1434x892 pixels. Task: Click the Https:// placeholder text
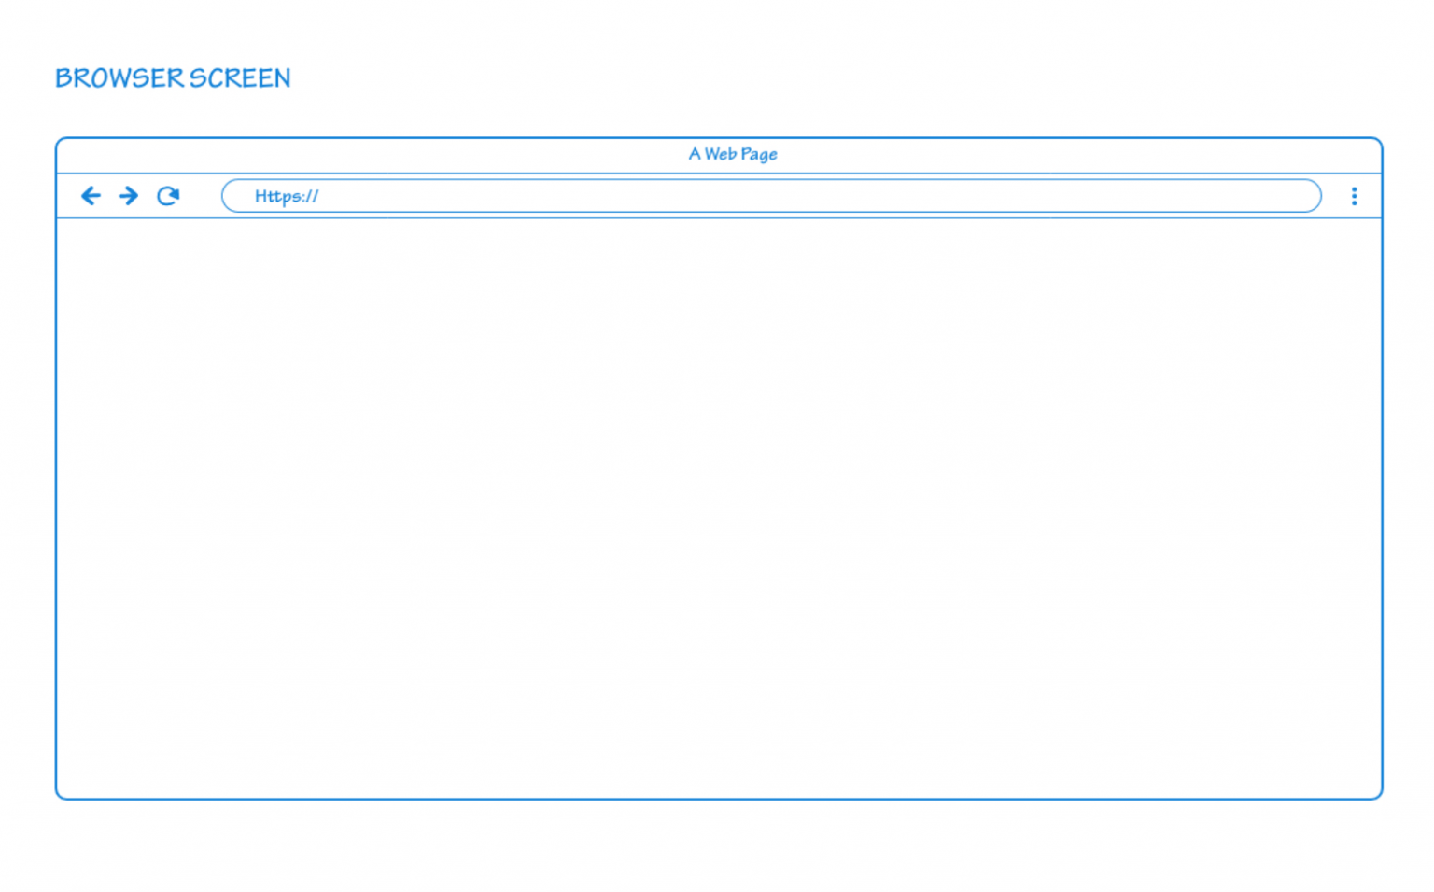[x=287, y=196]
